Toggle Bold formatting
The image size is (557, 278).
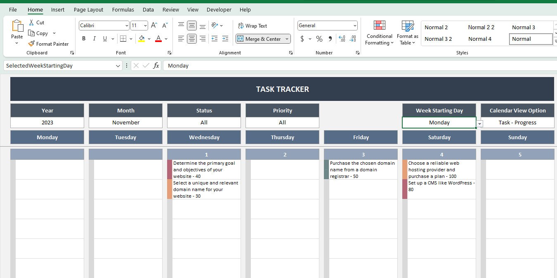[x=84, y=38]
